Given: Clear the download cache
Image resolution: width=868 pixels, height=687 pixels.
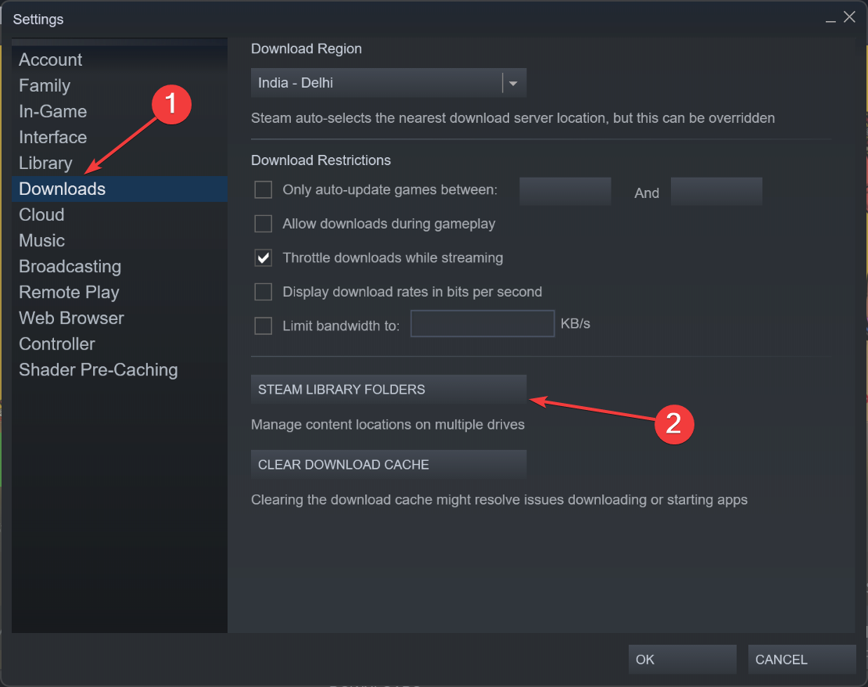Looking at the screenshot, I should pyautogui.click(x=389, y=464).
